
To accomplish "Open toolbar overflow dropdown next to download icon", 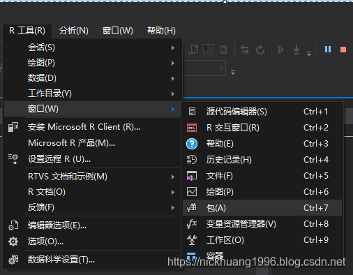I will [309, 54].
